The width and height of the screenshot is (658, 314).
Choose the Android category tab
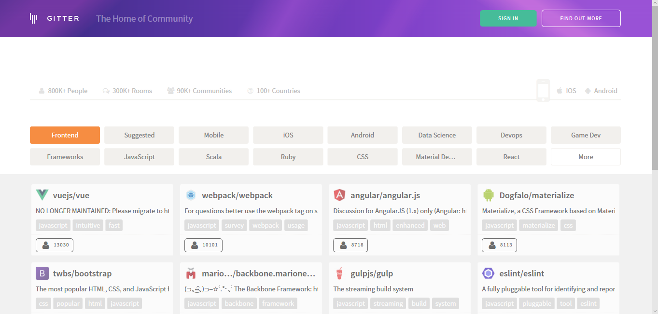[x=363, y=135]
